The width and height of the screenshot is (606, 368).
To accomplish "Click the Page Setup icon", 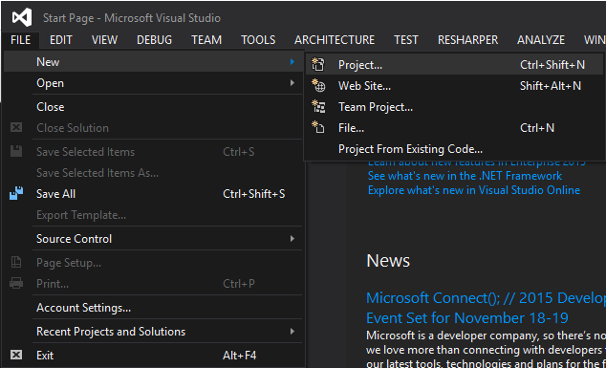I will coord(16,263).
